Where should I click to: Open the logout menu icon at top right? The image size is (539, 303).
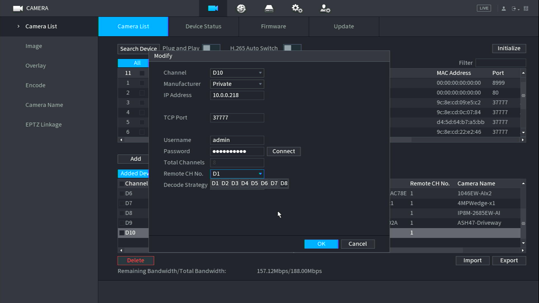515,8
